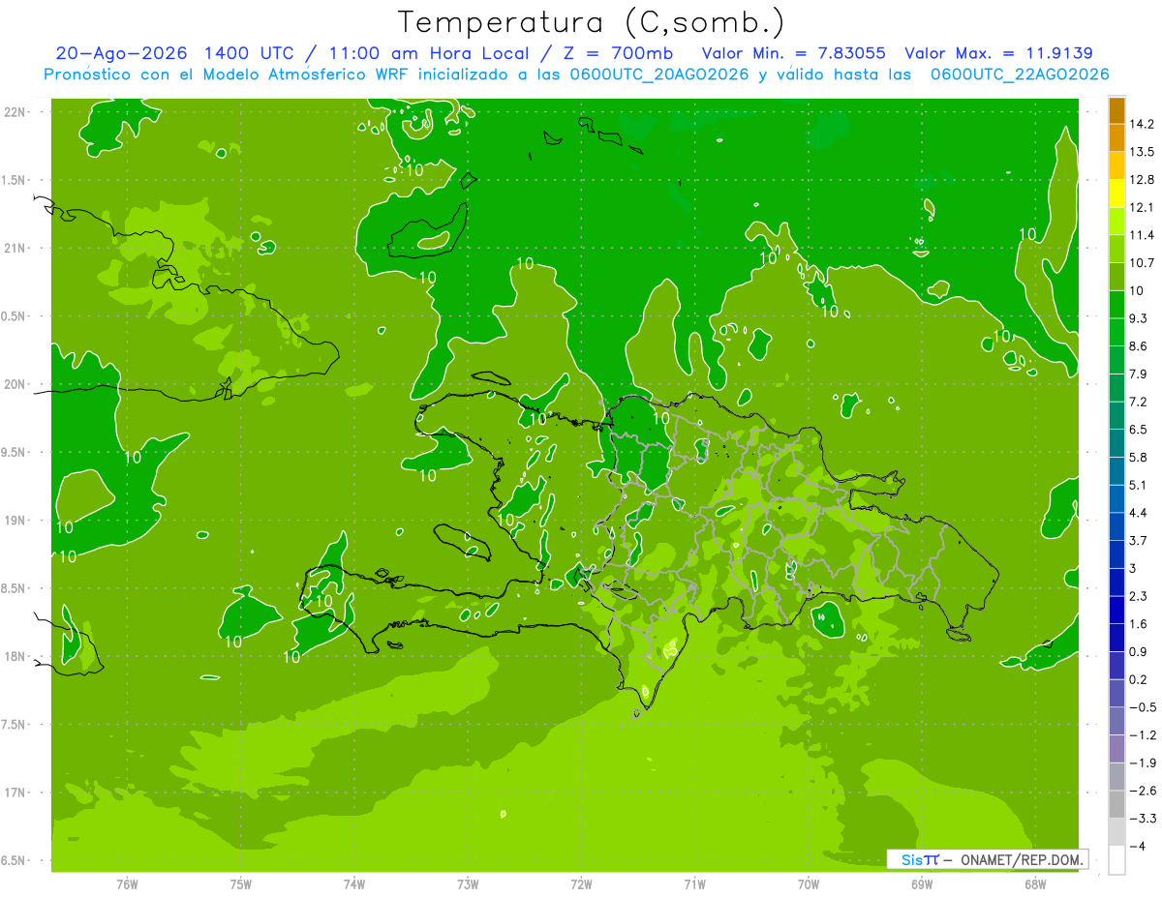
Task: Click the "0600UTC_22AGO2026" valid-until timestamp
Action: (1019, 75)
